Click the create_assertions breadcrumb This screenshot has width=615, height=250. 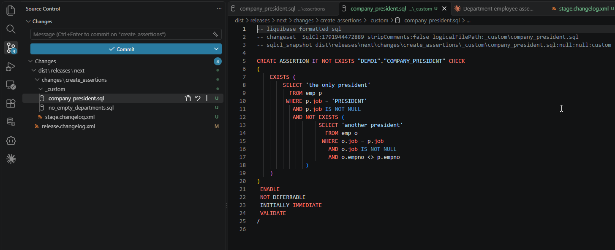pyautogui.click(x=341, y=20)
